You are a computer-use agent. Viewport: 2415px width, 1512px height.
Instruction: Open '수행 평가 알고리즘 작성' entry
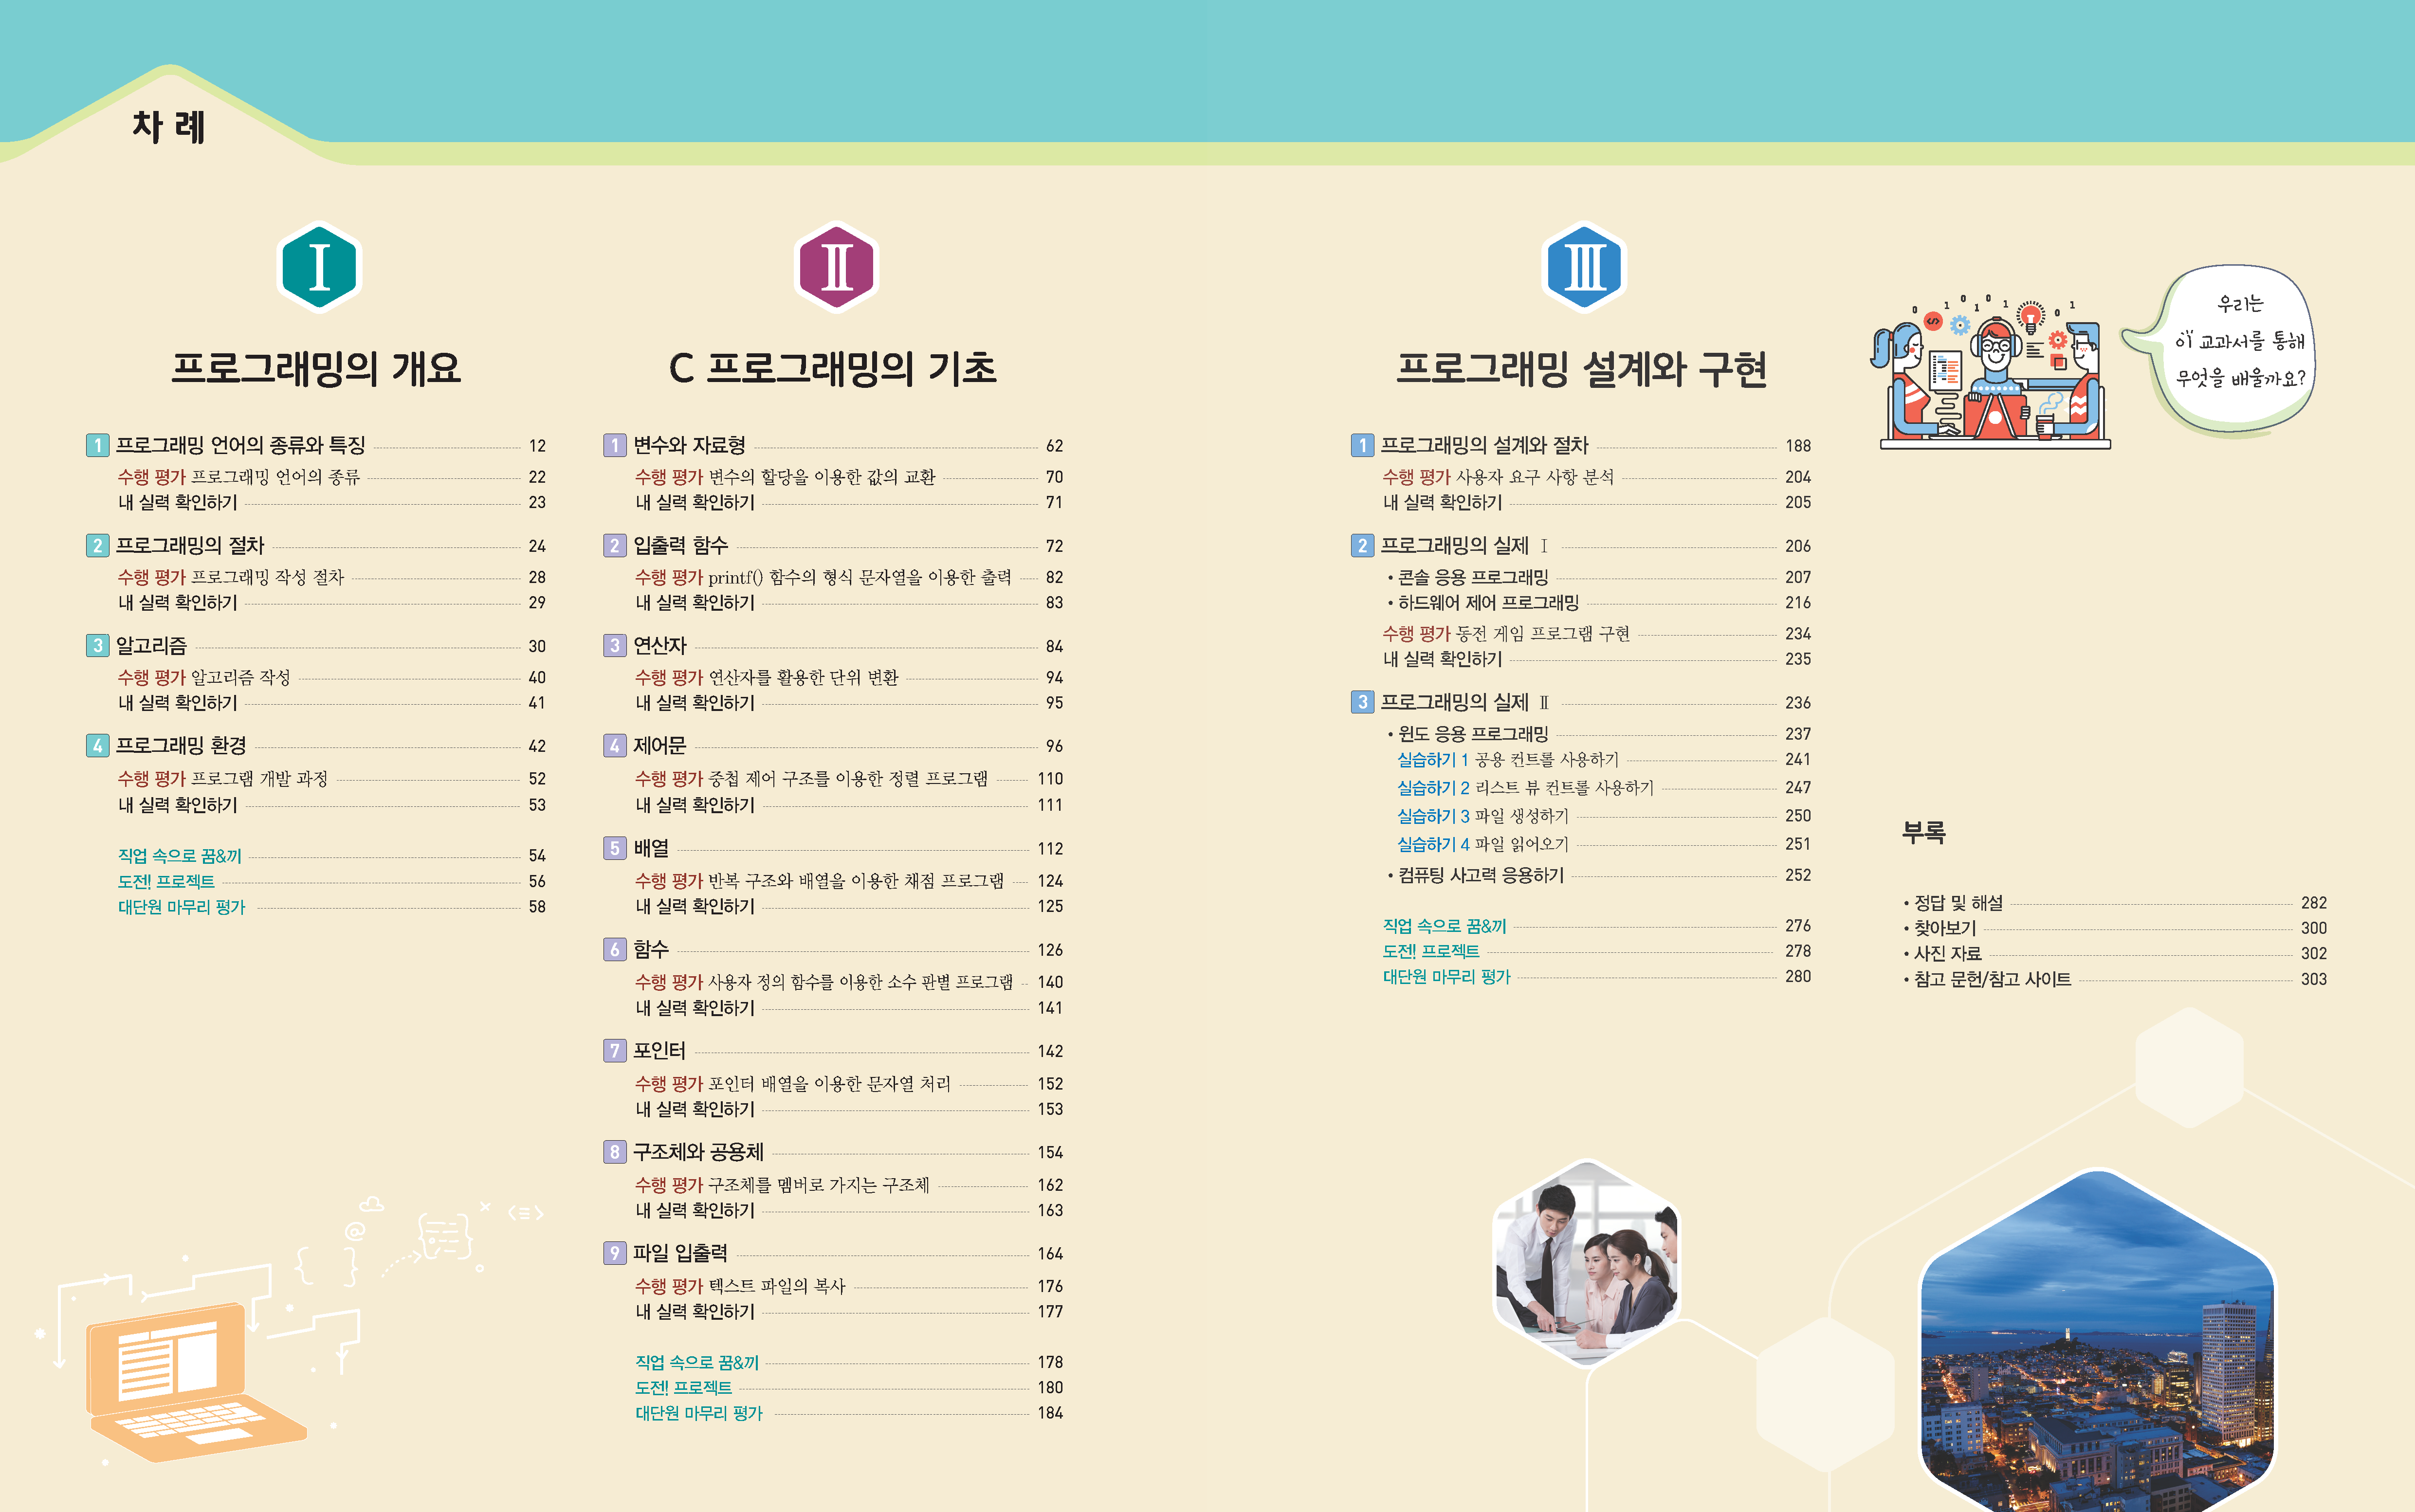[204, 677]
